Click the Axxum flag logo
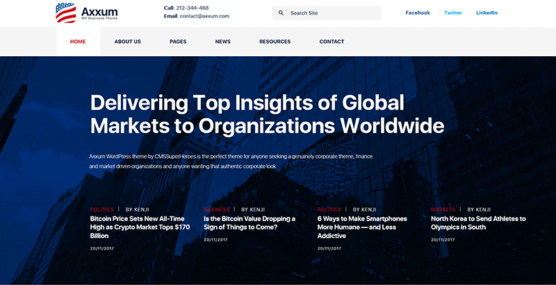556x285 pixels. pyautogui.click(x=65, y=13)
